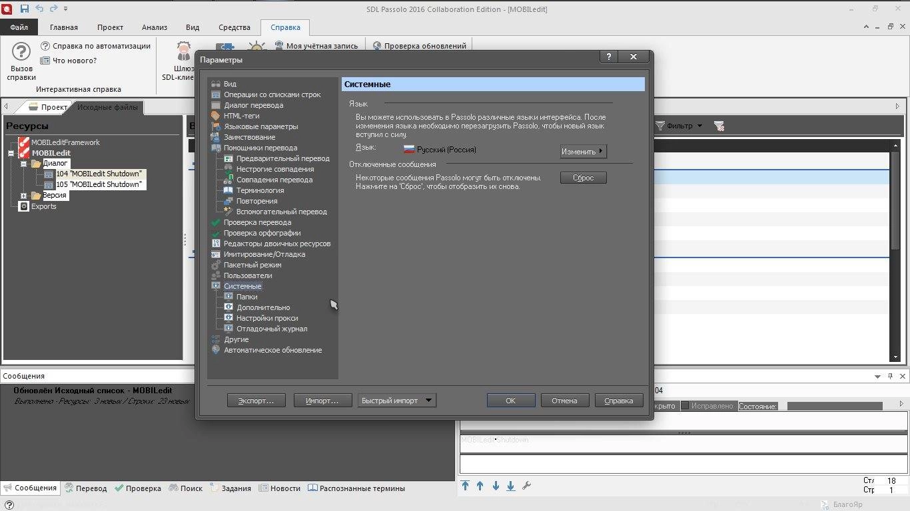Image resolution: width=910 pixels, height=511 pixels.
Task: Collapse the MOBILedit tree node
Action: 11,153
